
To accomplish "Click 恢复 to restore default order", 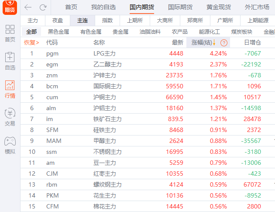I will click(31, 42).
